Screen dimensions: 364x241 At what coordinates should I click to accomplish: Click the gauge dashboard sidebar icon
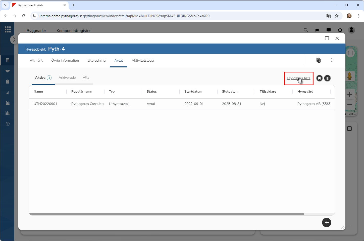[x=8, y=124]
